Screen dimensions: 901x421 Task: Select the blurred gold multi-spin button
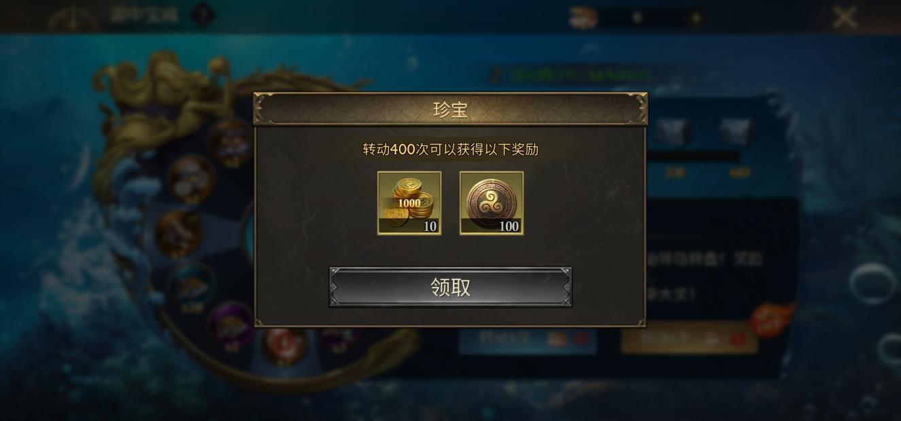click(689, 338)
